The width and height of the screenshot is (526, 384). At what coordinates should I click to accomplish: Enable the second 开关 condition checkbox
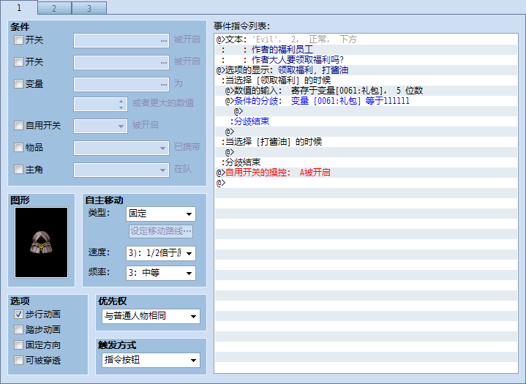(x=18, y=62)
